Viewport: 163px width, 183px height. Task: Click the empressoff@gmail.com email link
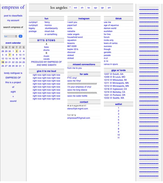79,118
